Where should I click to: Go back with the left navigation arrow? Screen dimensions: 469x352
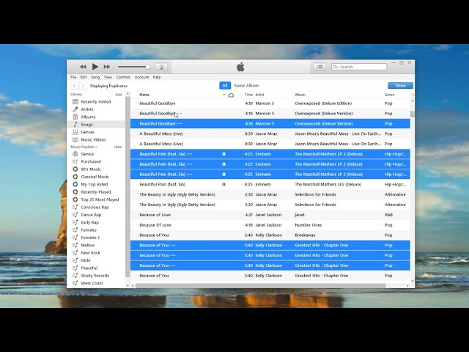[x=75, y=86]
